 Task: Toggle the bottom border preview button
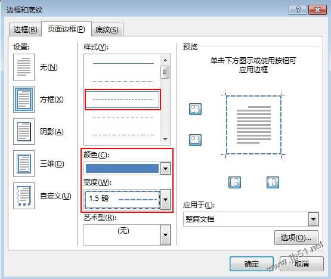tap(195, 140)
